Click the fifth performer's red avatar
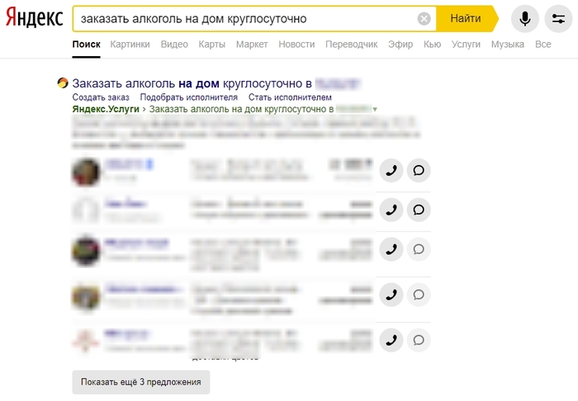578x401 pixels. coord(86,342)
